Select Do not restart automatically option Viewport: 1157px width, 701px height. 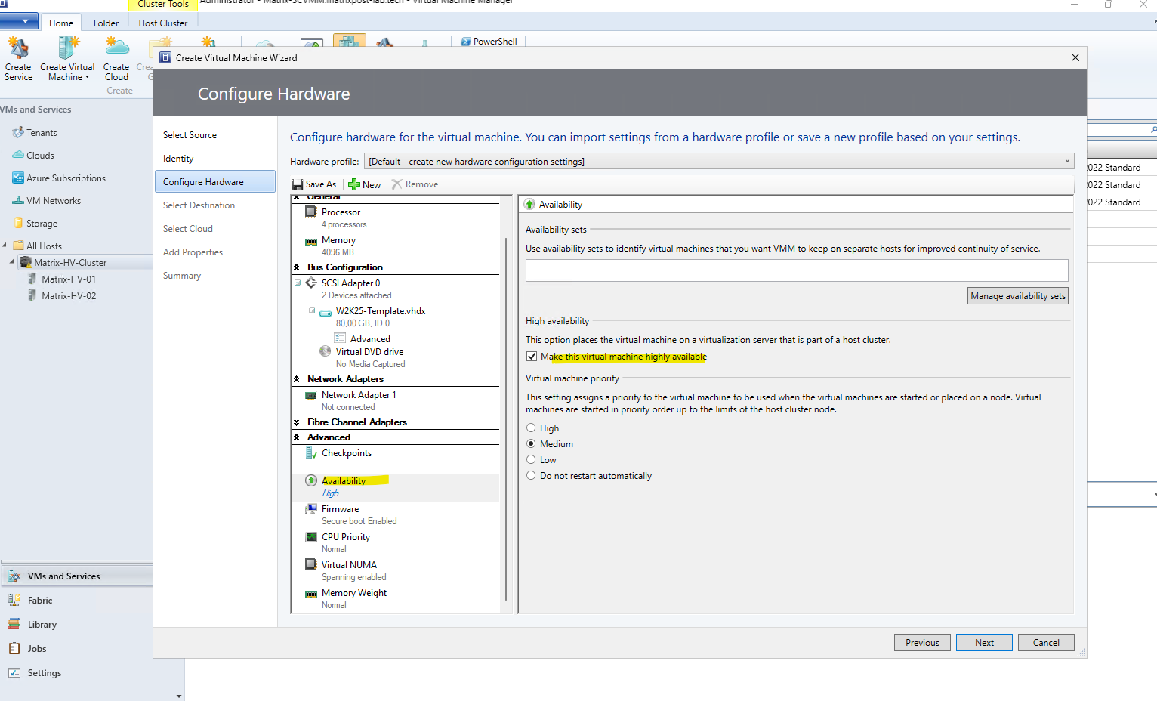[x=531, y=475]
